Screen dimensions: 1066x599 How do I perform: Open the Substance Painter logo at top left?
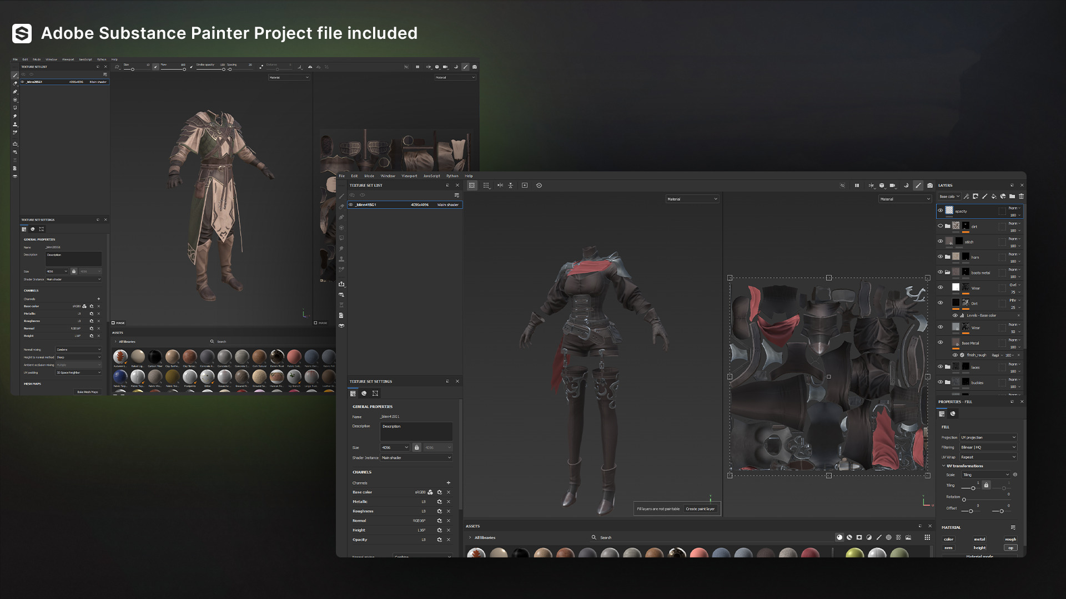tap(22, 33)
